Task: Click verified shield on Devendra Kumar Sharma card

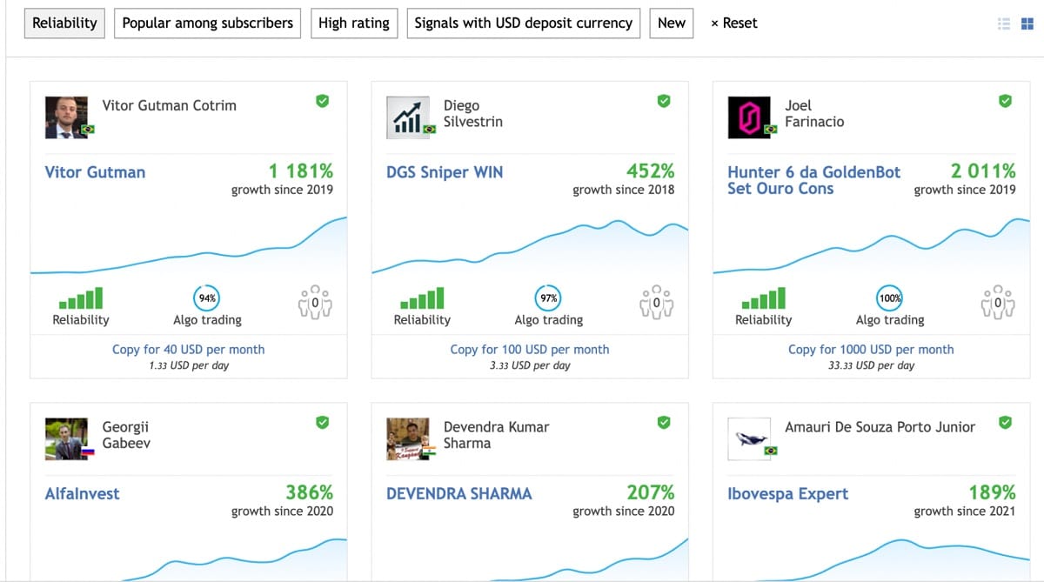Action: 664,423
